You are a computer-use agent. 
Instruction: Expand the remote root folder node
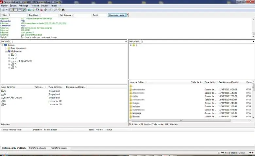tap(130, 45)
